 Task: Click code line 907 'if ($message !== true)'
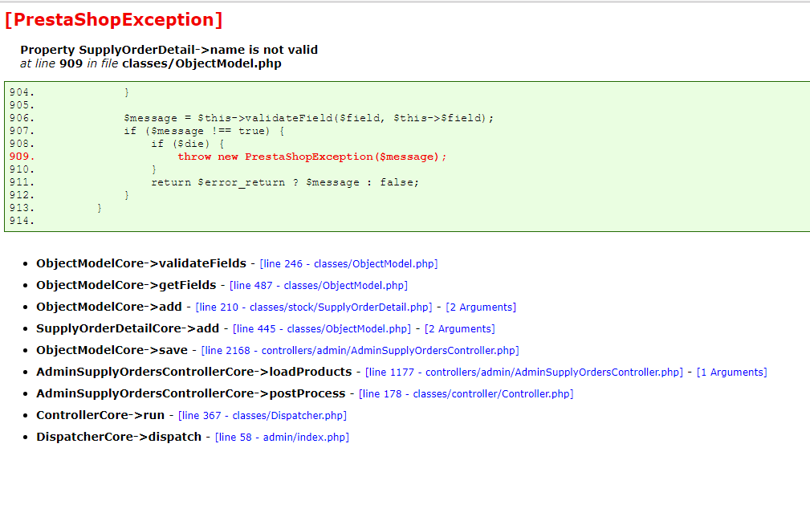click(x=204, y=131)
